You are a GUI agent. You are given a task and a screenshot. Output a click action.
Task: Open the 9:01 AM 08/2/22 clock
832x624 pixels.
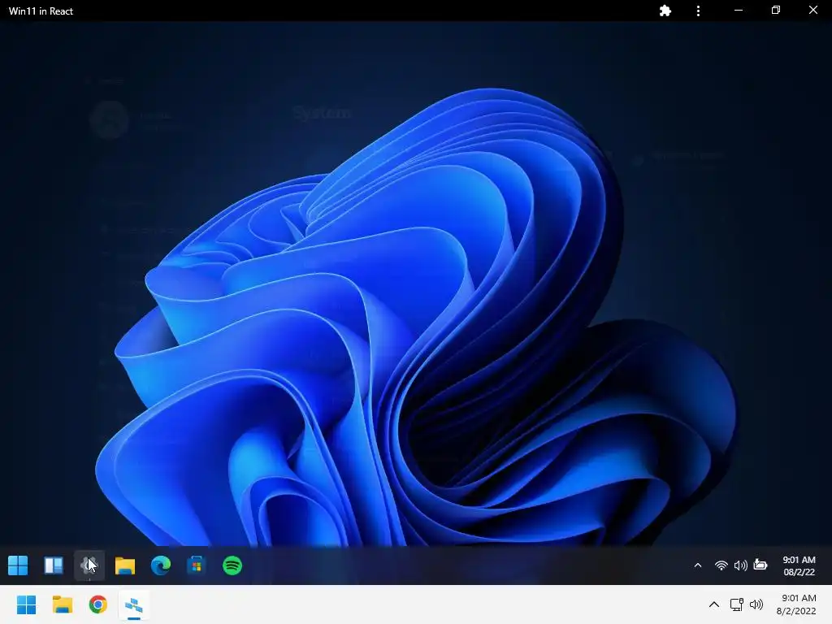coord(799,565)
